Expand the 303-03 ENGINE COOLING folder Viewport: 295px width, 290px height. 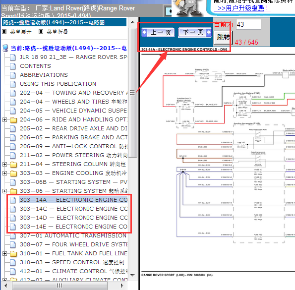(x=4, y=173)
